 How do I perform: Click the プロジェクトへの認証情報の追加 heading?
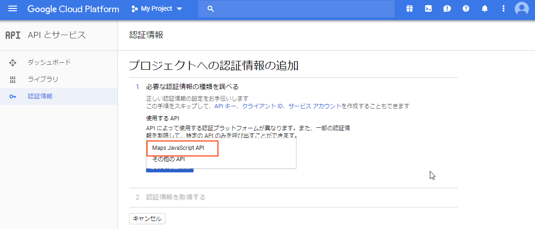tap(214, 66)
